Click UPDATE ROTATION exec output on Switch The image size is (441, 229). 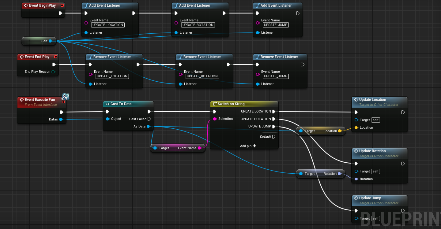pyautogui.click(x=274, y=119)
